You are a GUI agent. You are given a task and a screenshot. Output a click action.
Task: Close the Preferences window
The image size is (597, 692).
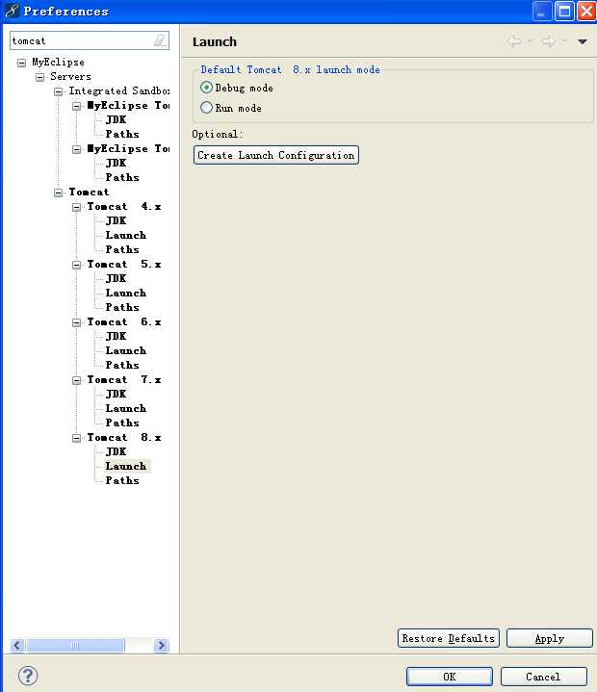(586, 11)
